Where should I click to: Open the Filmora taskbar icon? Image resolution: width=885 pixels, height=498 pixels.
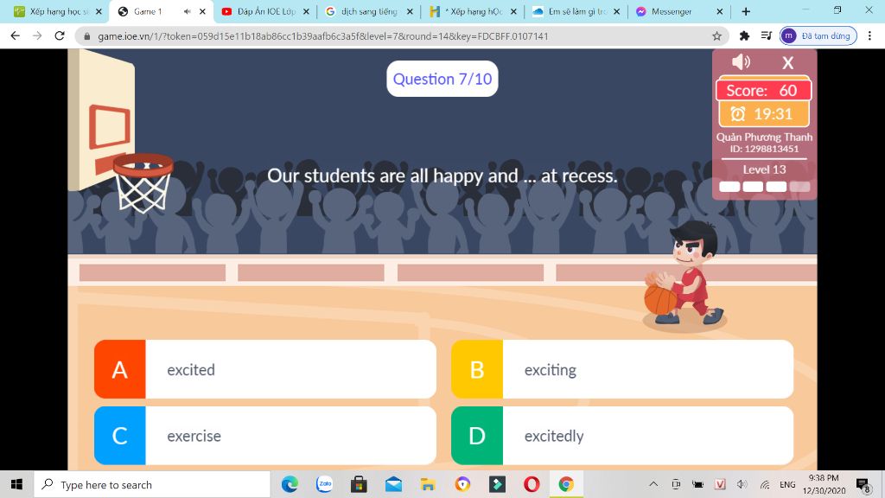497,484
